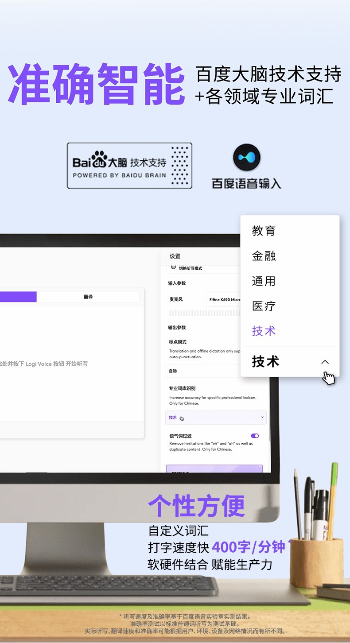
Task: Select 教育 in the lexicon dropdown list
Action: [x=264, y=231]
